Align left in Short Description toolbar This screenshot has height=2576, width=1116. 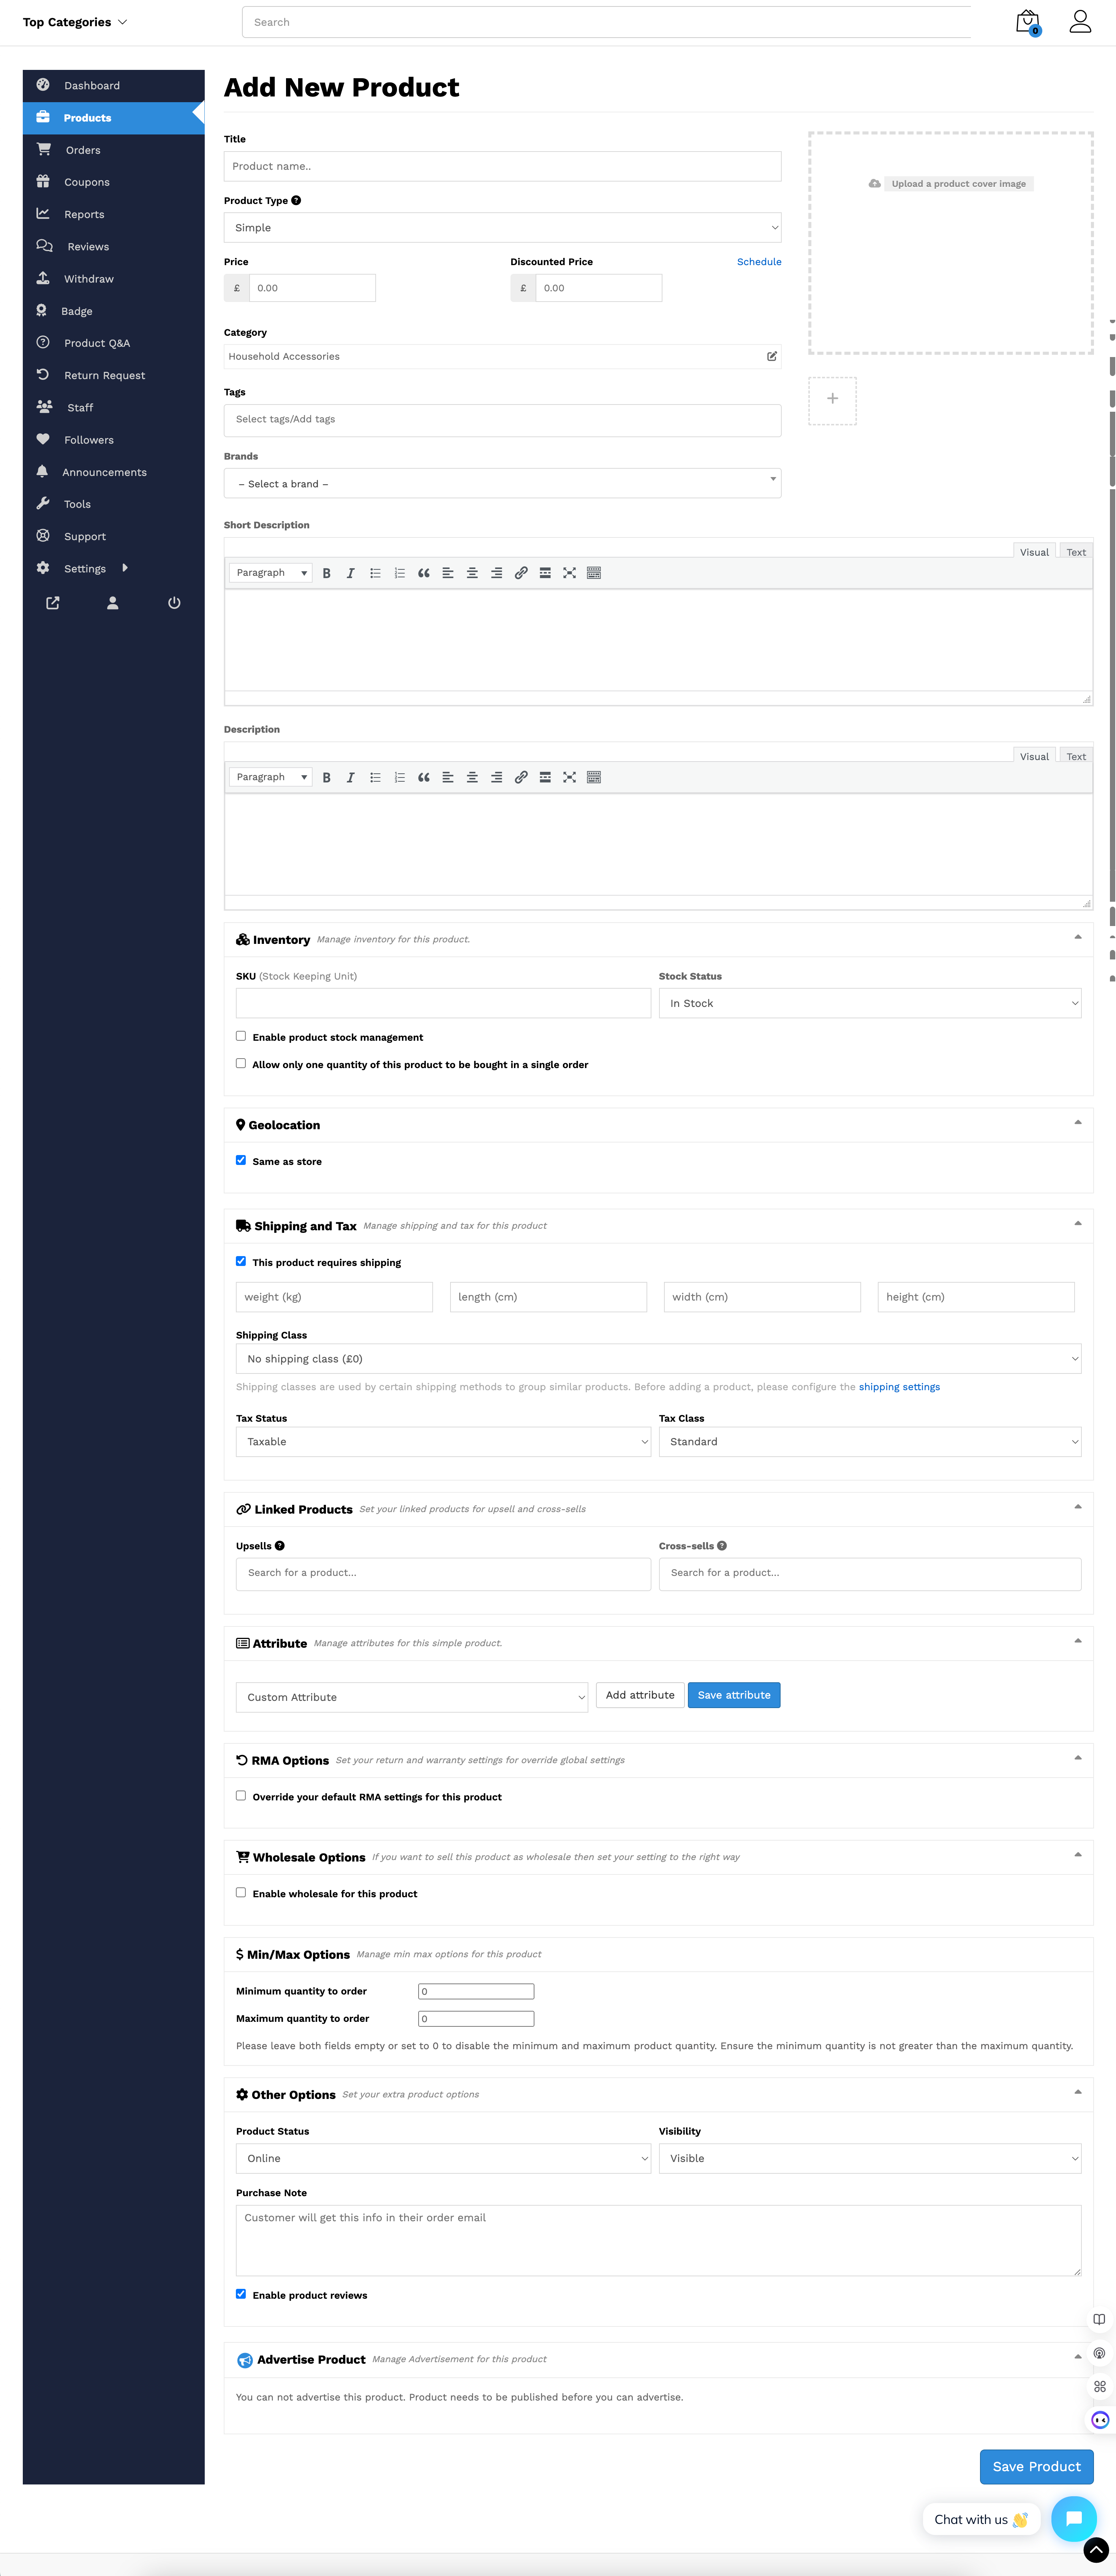[x=448, y=573]
